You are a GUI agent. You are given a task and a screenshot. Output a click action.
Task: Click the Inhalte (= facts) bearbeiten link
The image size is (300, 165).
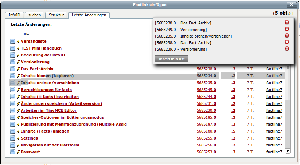tap(50, 97)
